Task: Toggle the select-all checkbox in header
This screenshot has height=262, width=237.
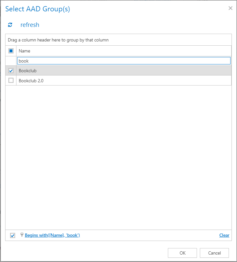Action: click(11, 51)
